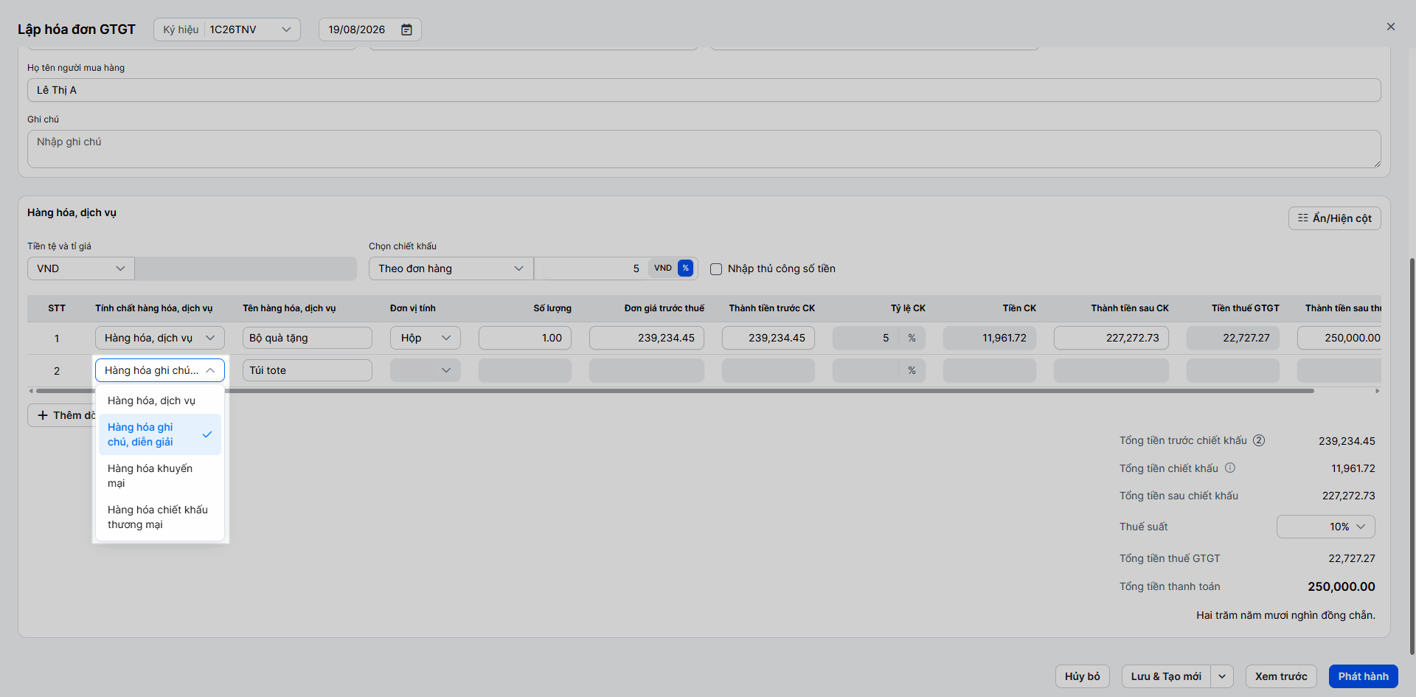
Task: Enable Nhập thủ công số tiền checkbox
Action: 716,269
